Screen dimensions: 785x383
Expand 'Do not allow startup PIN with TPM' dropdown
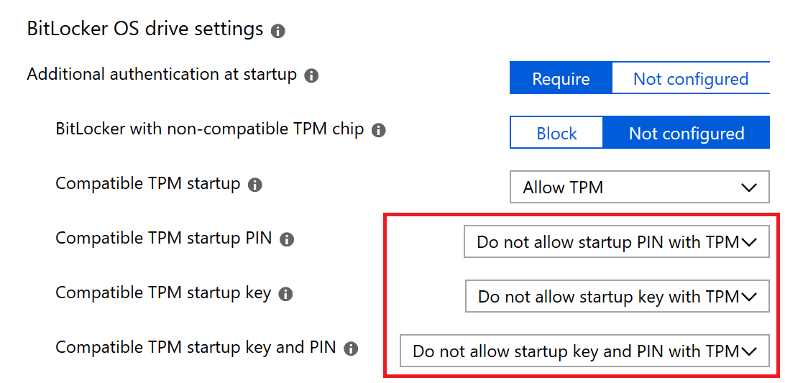(617, 242)
